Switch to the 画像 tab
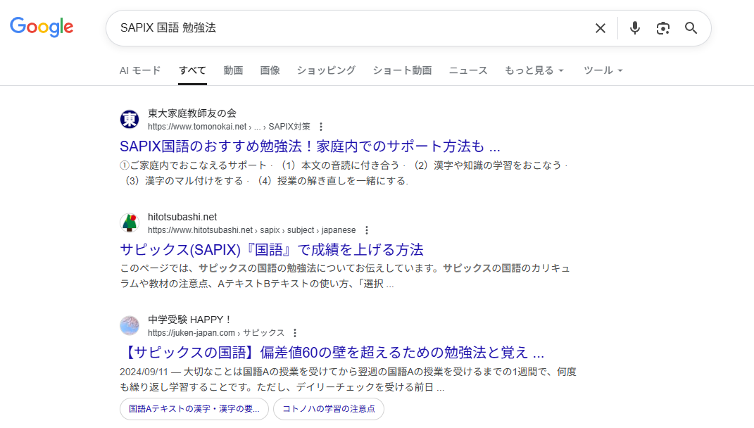 pyautogui.click(x=270, y=70)
